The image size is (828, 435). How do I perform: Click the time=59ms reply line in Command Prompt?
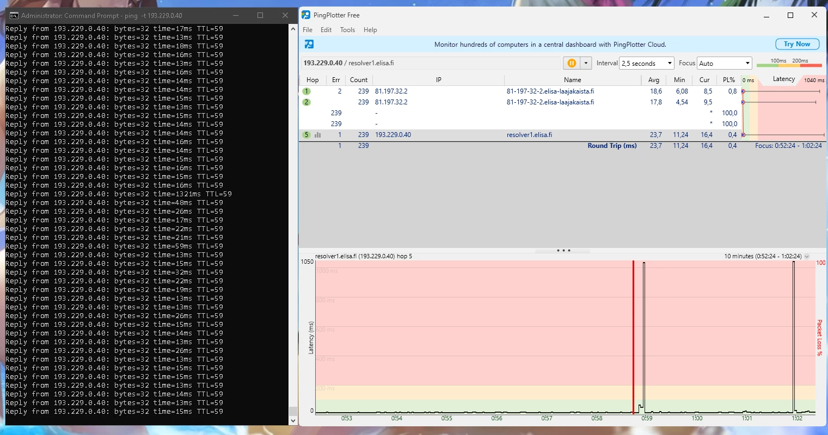(114, 246)
